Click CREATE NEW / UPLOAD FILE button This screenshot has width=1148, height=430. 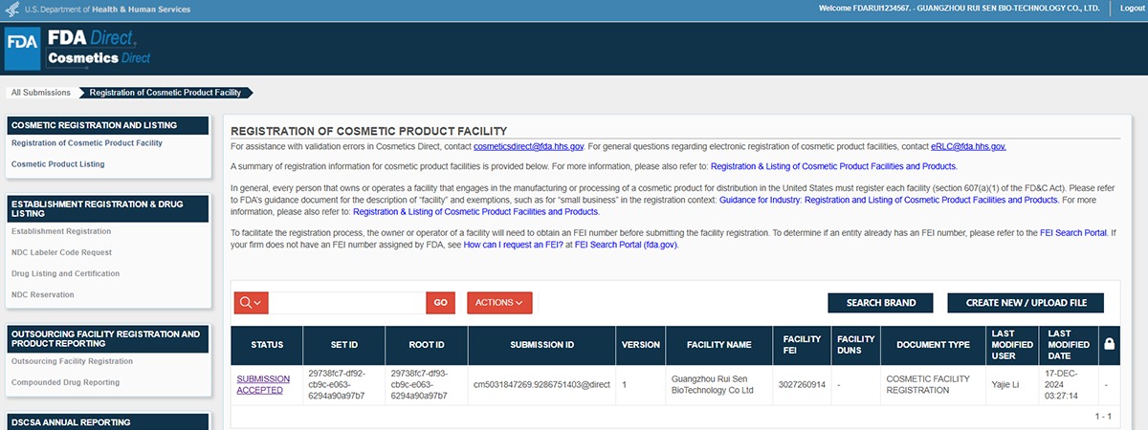[x=1027, y=302]
